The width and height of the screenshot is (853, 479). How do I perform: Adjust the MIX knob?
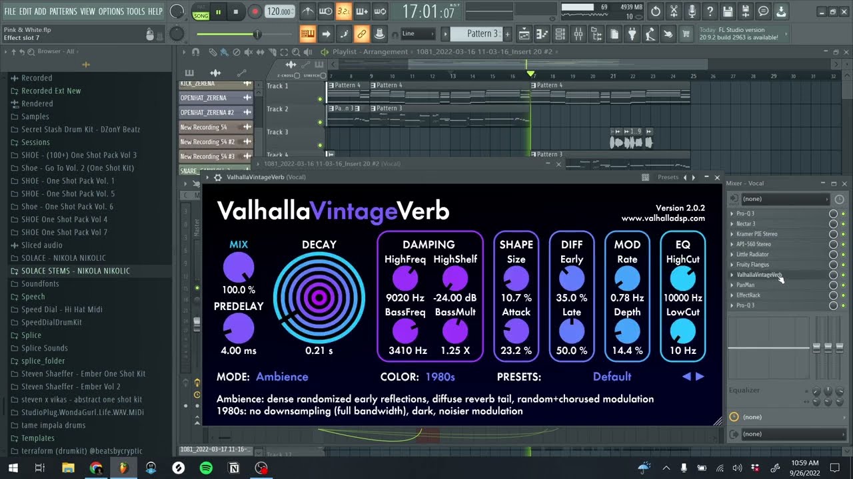pos(238,267)
